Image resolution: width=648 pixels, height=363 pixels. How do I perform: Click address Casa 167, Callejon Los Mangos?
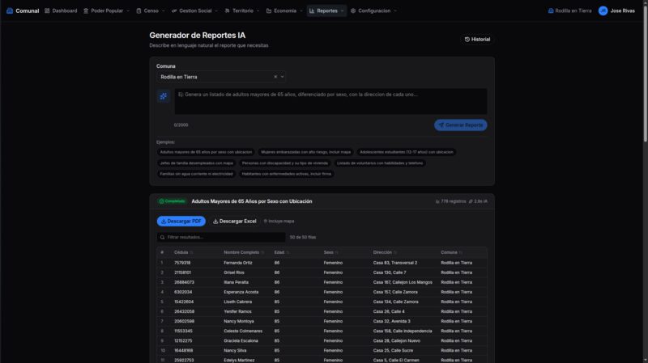pos(403,283)
